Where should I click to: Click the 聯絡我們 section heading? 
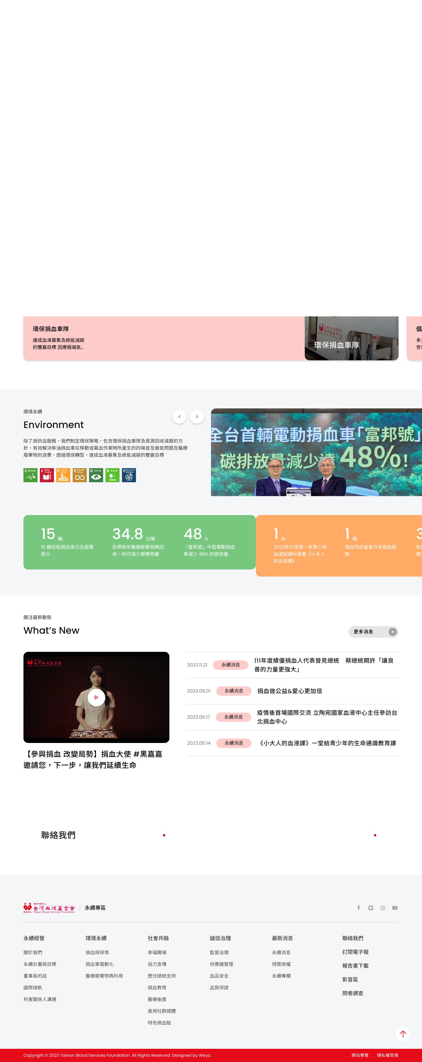coord(58,835)
